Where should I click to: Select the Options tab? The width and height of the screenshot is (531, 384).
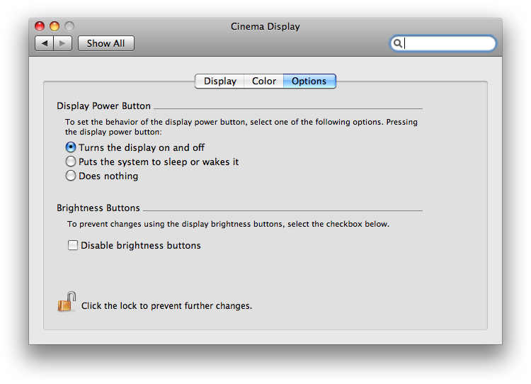click(309, 81)
